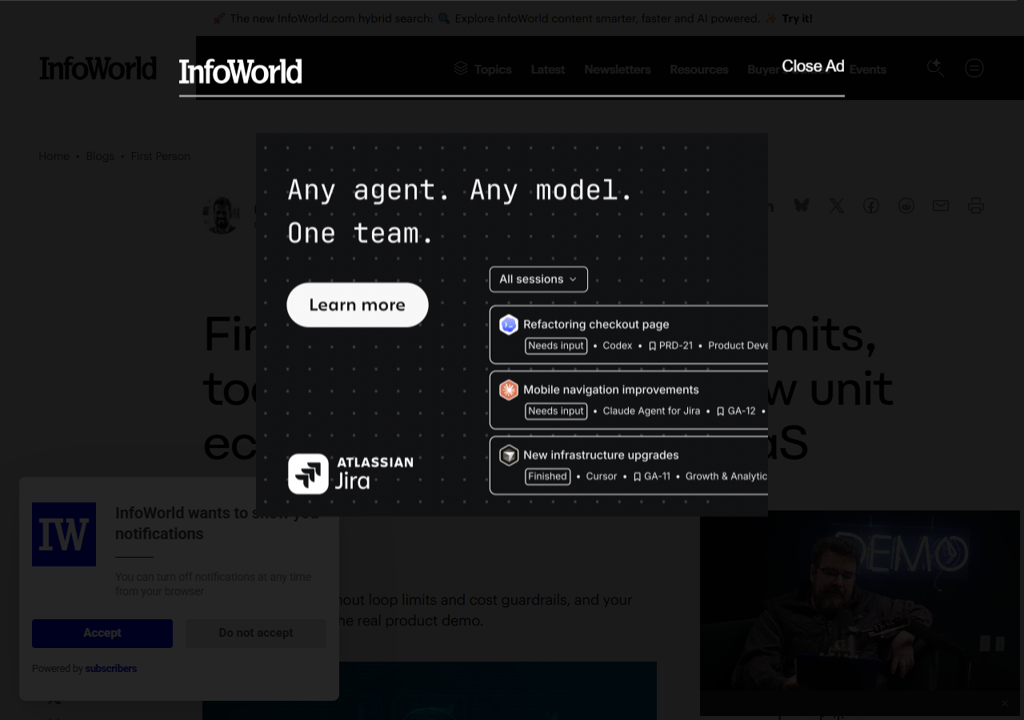The width and height of the screenshot is (1024, 720).
Task: Click the Learn more button in the ad
Action: point(358,305)
